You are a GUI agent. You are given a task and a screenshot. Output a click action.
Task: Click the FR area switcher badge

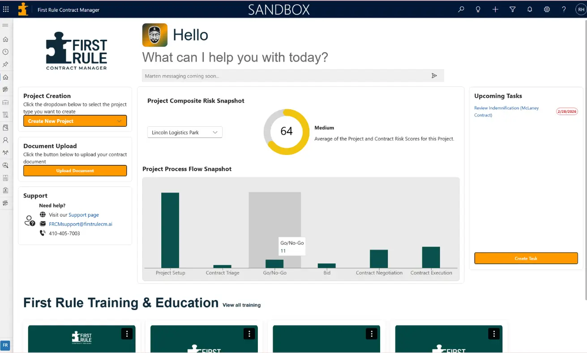pos(5,345)
